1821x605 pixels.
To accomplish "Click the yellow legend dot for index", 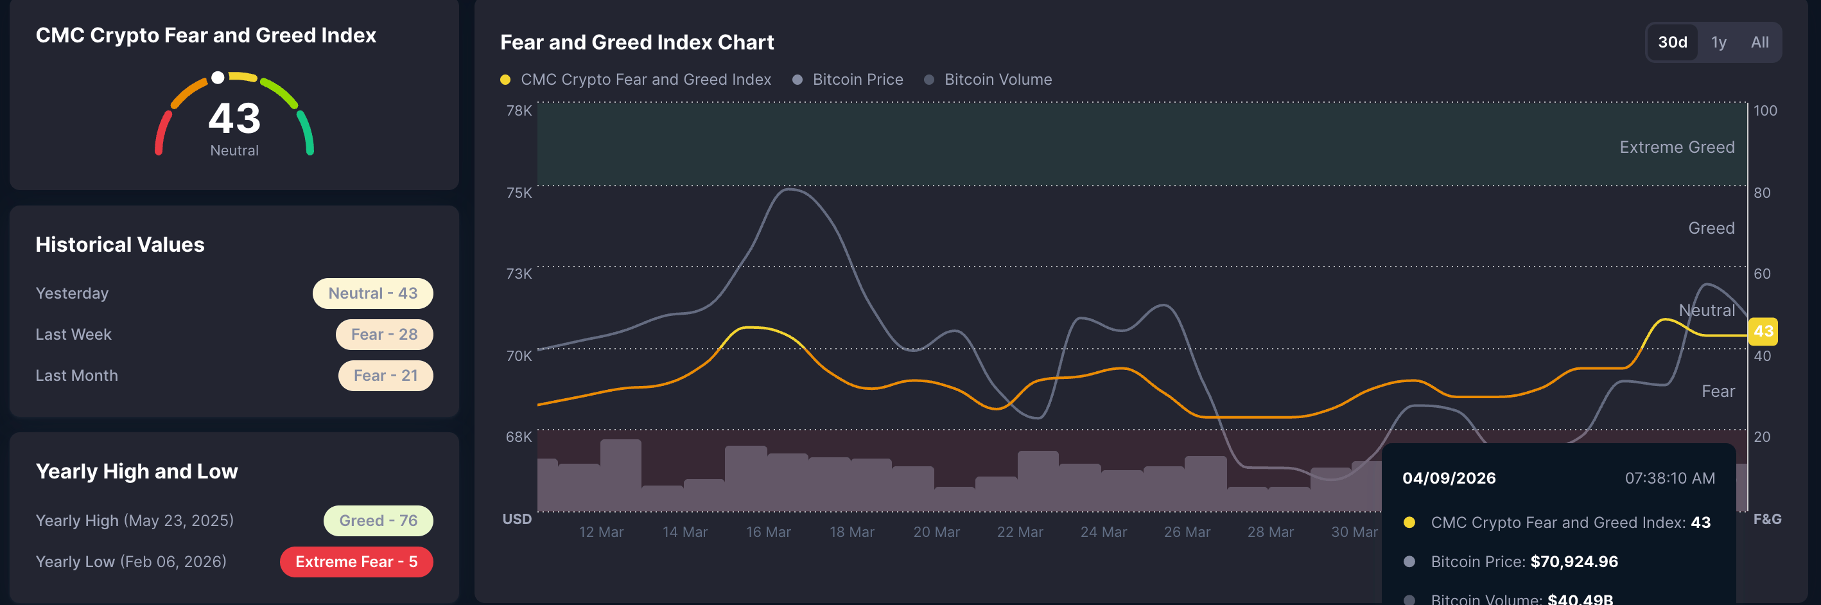I will (505, 80).
